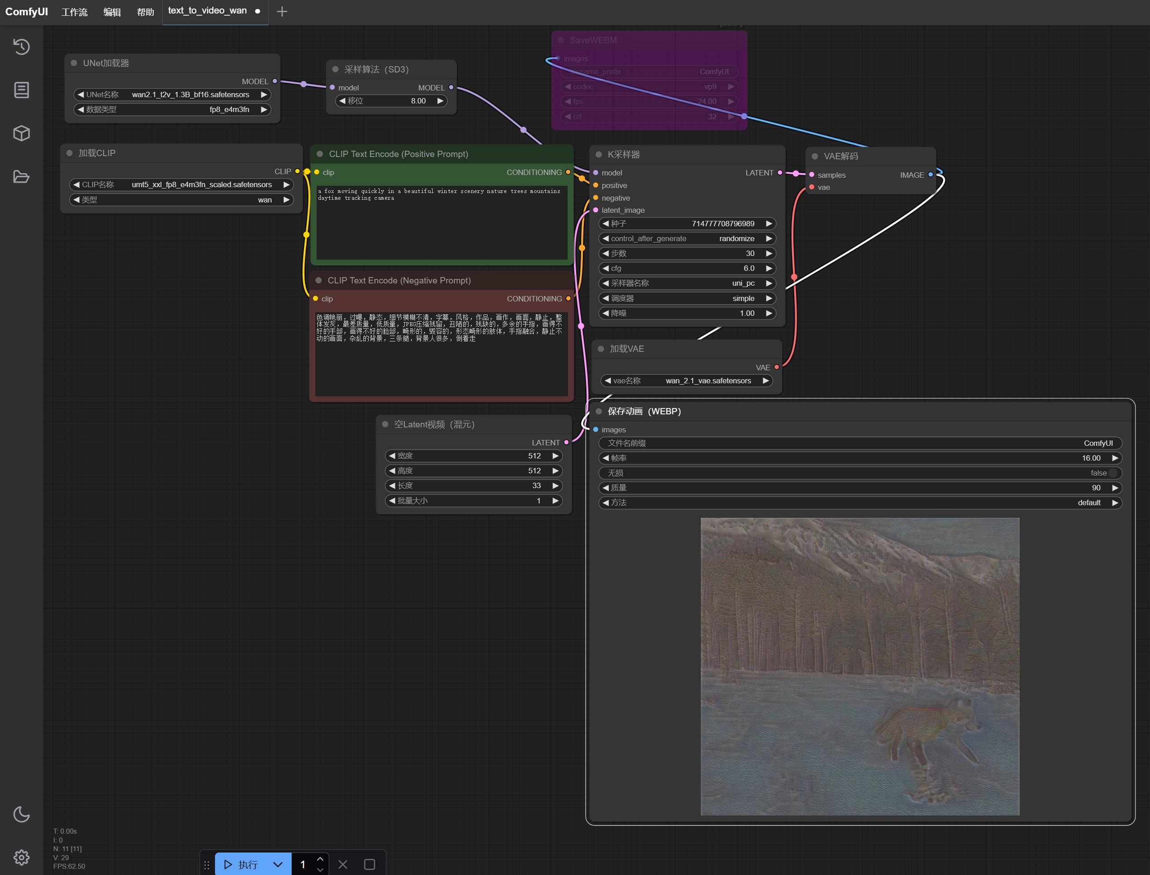1150x875 pixels.
Task: Open the model library cube icon
Action: pyautogui.click(x=21, y=133)
